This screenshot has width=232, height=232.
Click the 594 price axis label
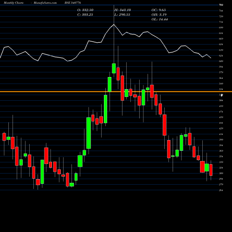pos(221,67)
